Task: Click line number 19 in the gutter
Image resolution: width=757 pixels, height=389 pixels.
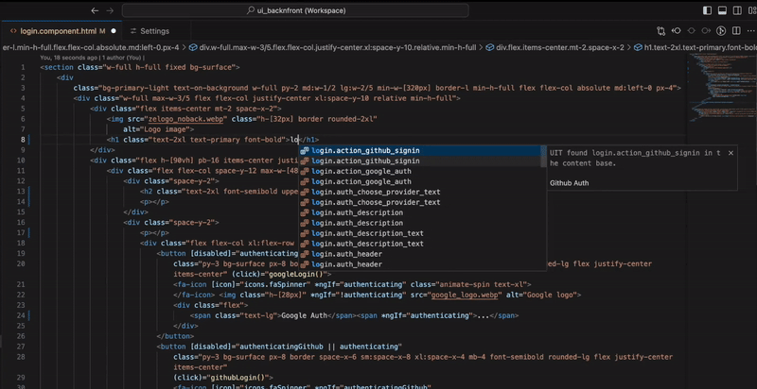Action: click(x=21, y=253)
